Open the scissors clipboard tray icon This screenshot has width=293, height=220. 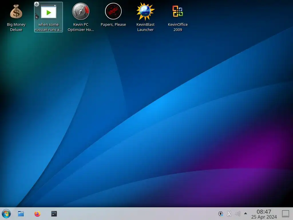pyautogui.click(x=229, y=214)
